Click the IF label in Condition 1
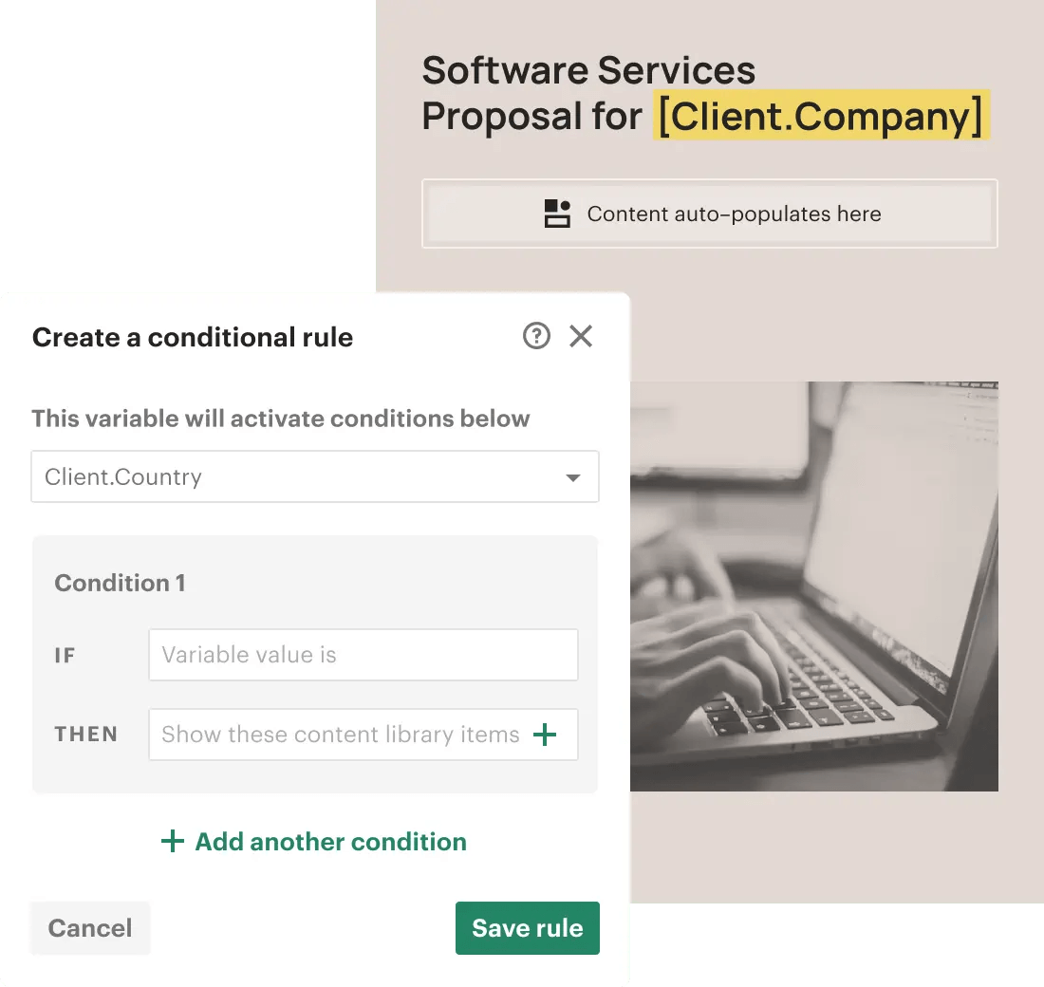 [65, 656]
